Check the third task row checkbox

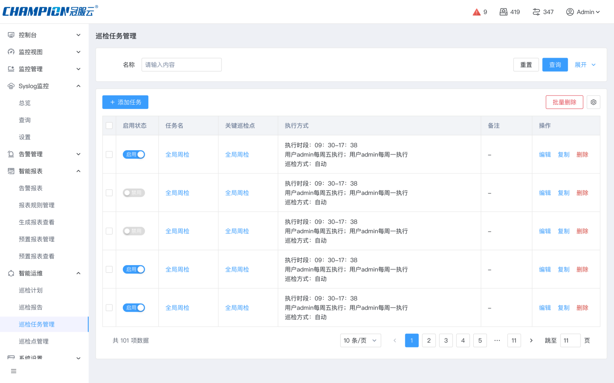[109, 231]
